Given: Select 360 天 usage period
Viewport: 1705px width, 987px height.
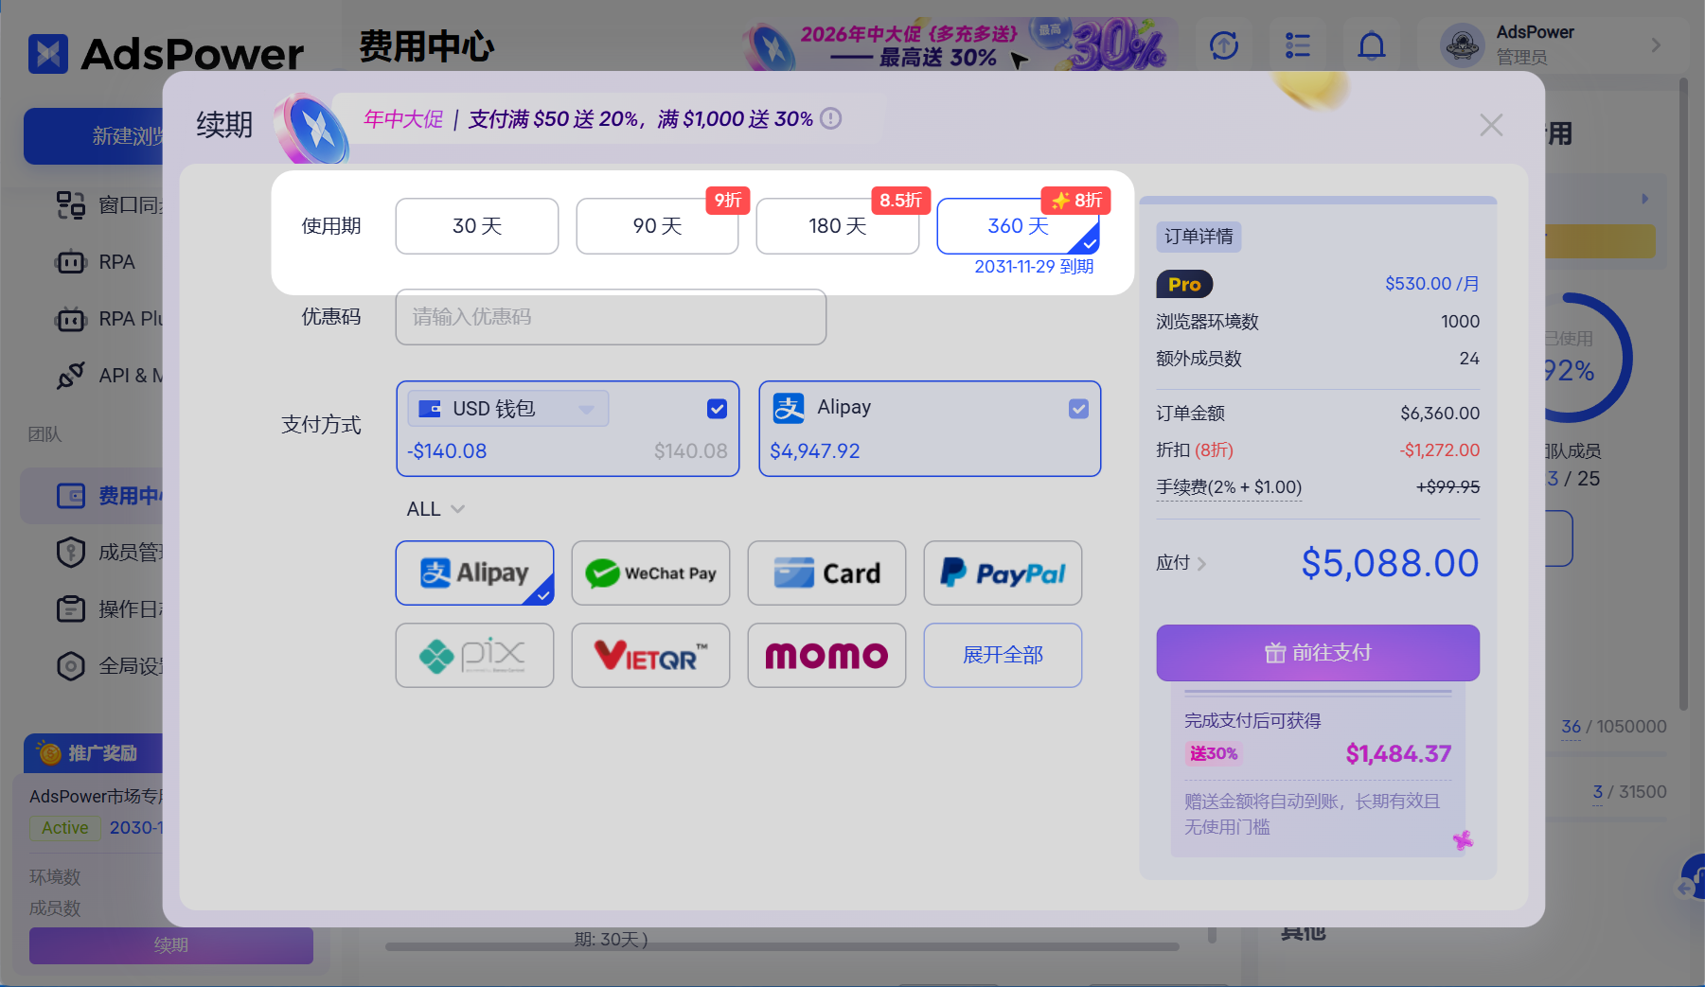Looking at the screenshot, I should click(x=1019, y=226).
